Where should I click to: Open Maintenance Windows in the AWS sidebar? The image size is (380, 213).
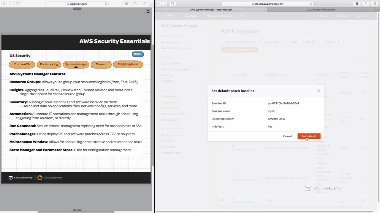pyautogui.click(x=175, y=114)
